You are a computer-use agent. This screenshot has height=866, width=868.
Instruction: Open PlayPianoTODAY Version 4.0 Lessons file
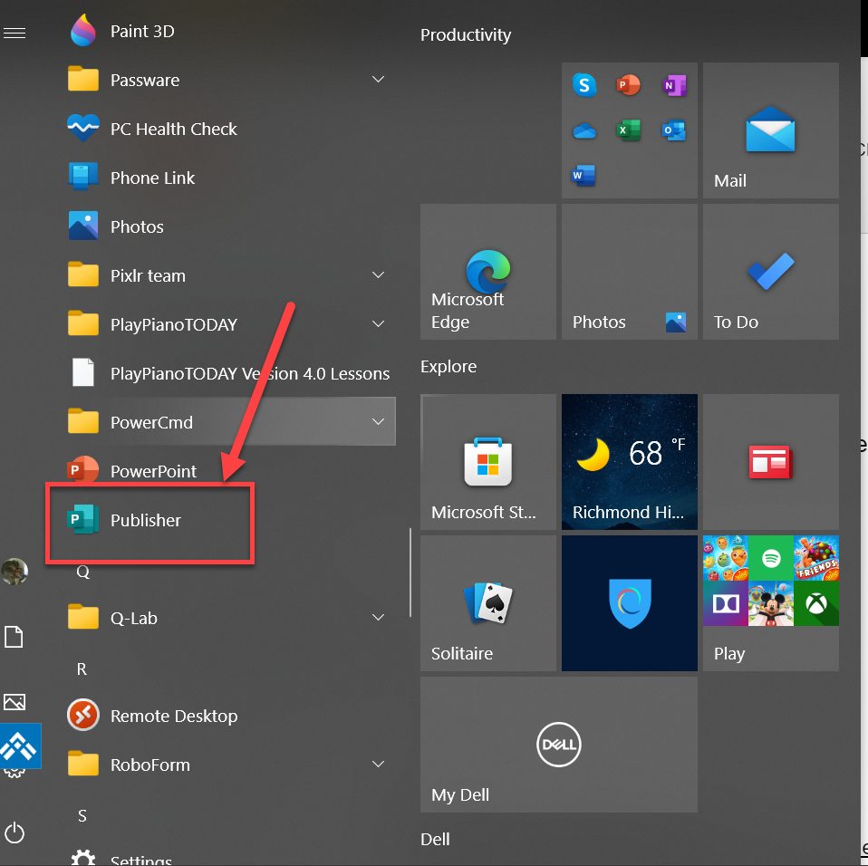(x=230, y=373)
